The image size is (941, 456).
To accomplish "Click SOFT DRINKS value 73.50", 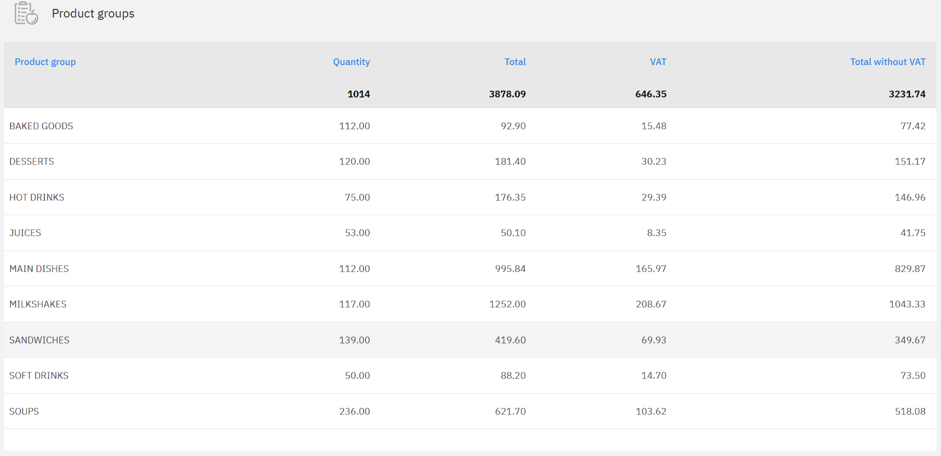I will tap(913, 376).
